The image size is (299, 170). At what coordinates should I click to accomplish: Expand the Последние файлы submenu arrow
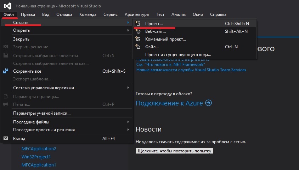128,122
